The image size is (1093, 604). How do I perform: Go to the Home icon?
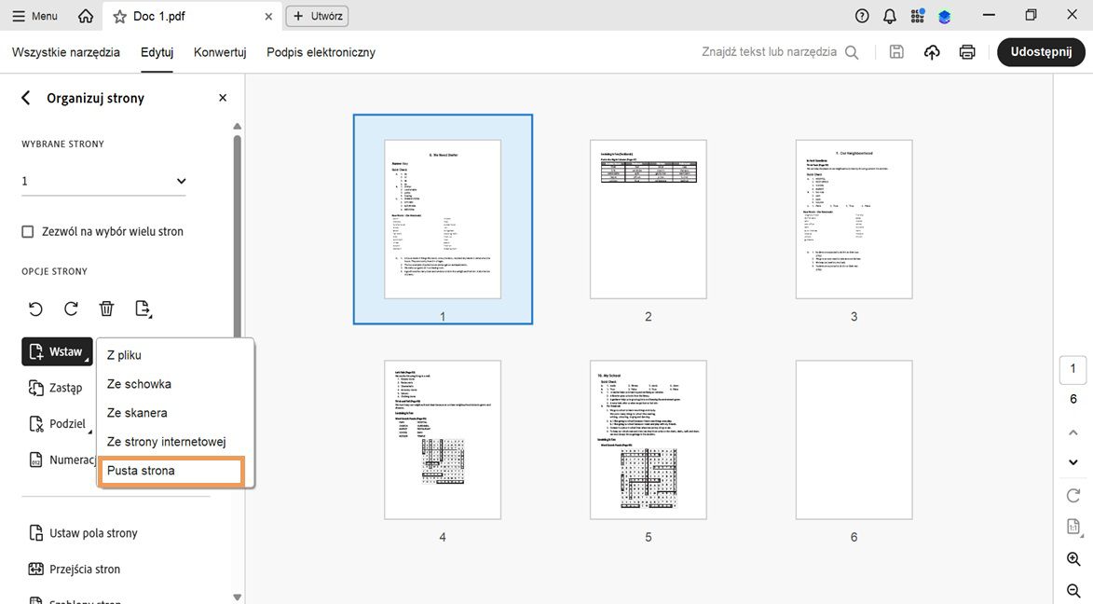[x=86, y=15]
